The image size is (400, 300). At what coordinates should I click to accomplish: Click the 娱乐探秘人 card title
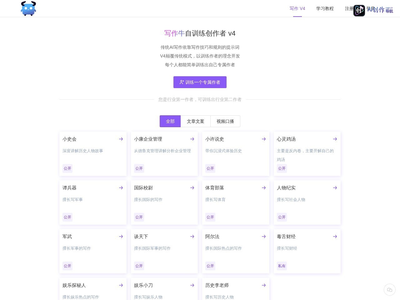[x=74, y=285]
